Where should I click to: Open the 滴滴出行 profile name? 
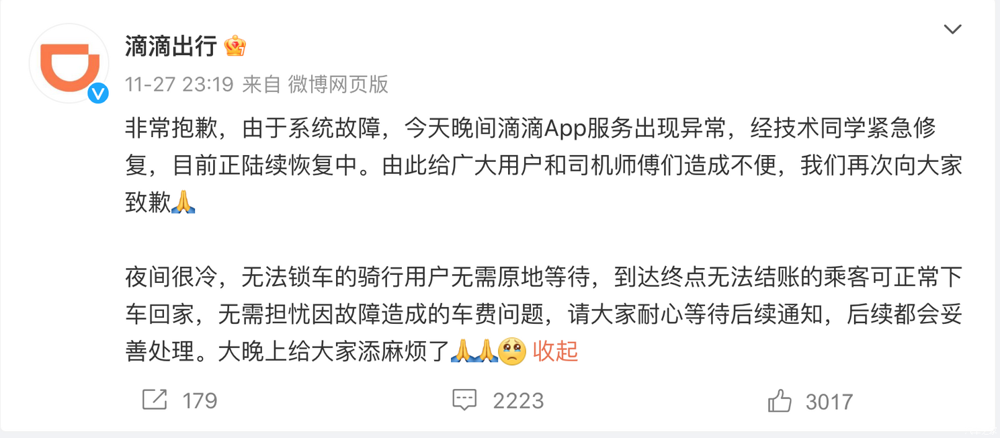tap(171, 46)
